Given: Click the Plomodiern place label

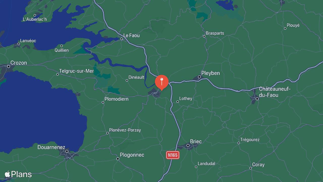Looking at the screenshot, I should point(116,99).
